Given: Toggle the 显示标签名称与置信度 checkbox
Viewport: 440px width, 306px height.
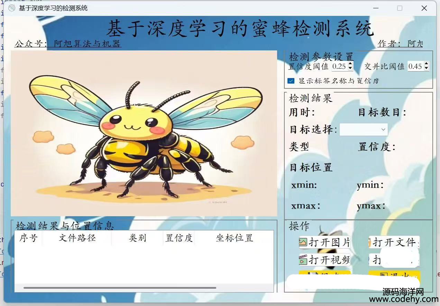Looking at the screenshot, I should pyautogui.click(x=291, y=81).
